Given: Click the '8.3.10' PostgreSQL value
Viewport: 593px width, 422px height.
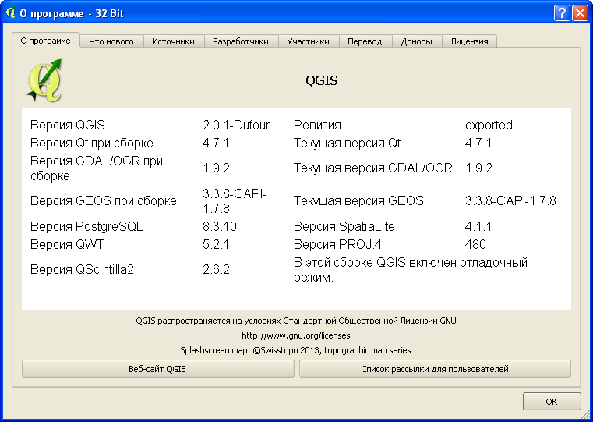Looking at the screenshot, I should (x=220, y=226).
